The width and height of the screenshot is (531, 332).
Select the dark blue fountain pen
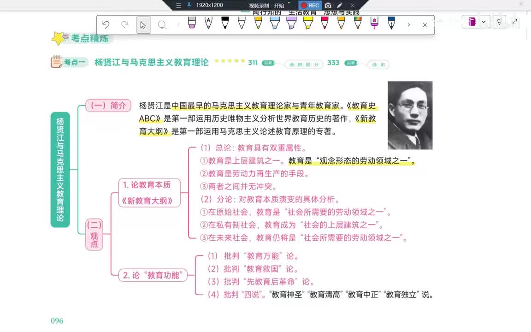pyautogui.click(x=391, y=23)
